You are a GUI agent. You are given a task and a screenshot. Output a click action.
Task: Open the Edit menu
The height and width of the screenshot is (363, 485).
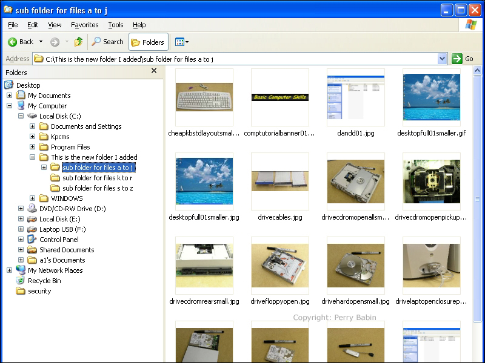[x=33, y=25]
